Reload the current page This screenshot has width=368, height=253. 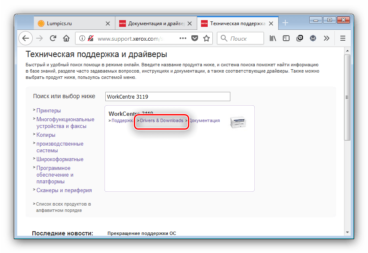pyautogui.click(x=53, y=38)
